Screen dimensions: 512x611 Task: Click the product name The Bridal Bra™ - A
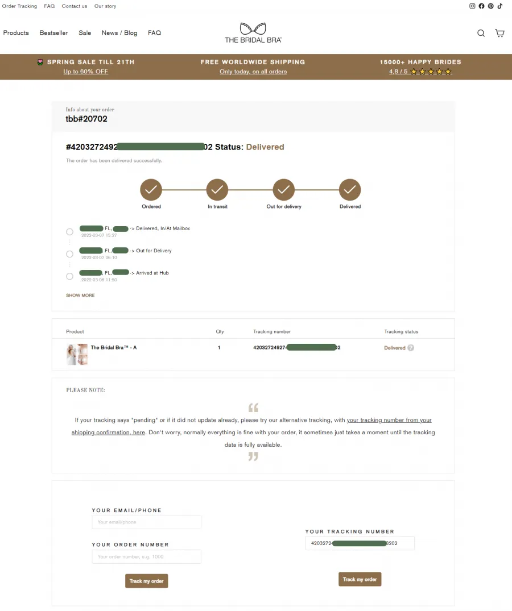114,348
